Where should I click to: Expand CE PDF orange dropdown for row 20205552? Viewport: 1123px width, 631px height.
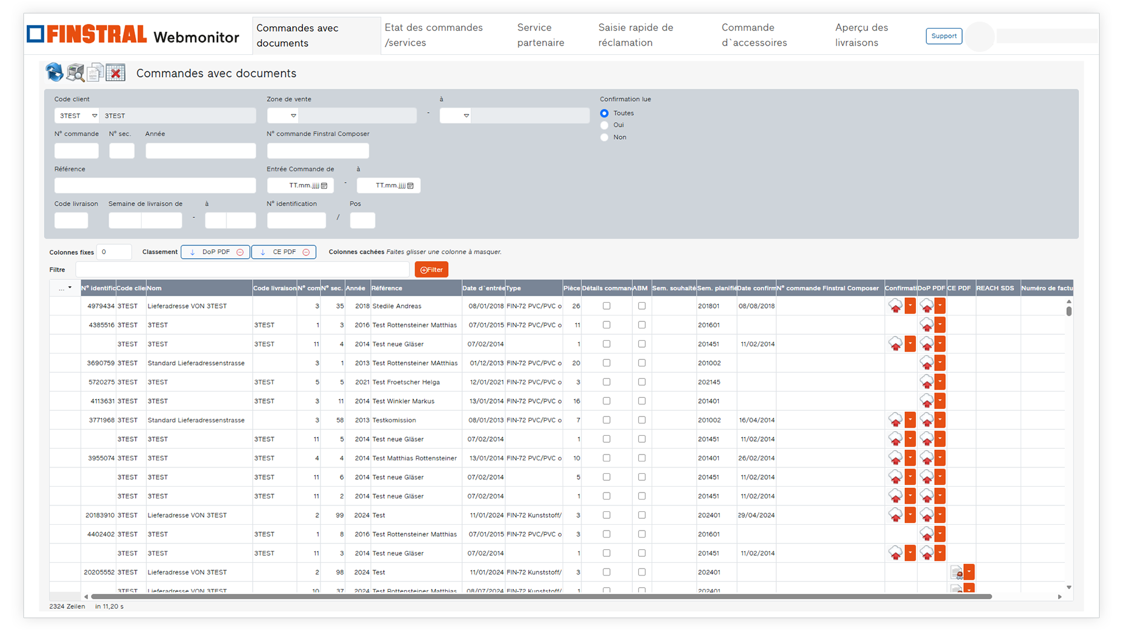(x=969, y=572)
